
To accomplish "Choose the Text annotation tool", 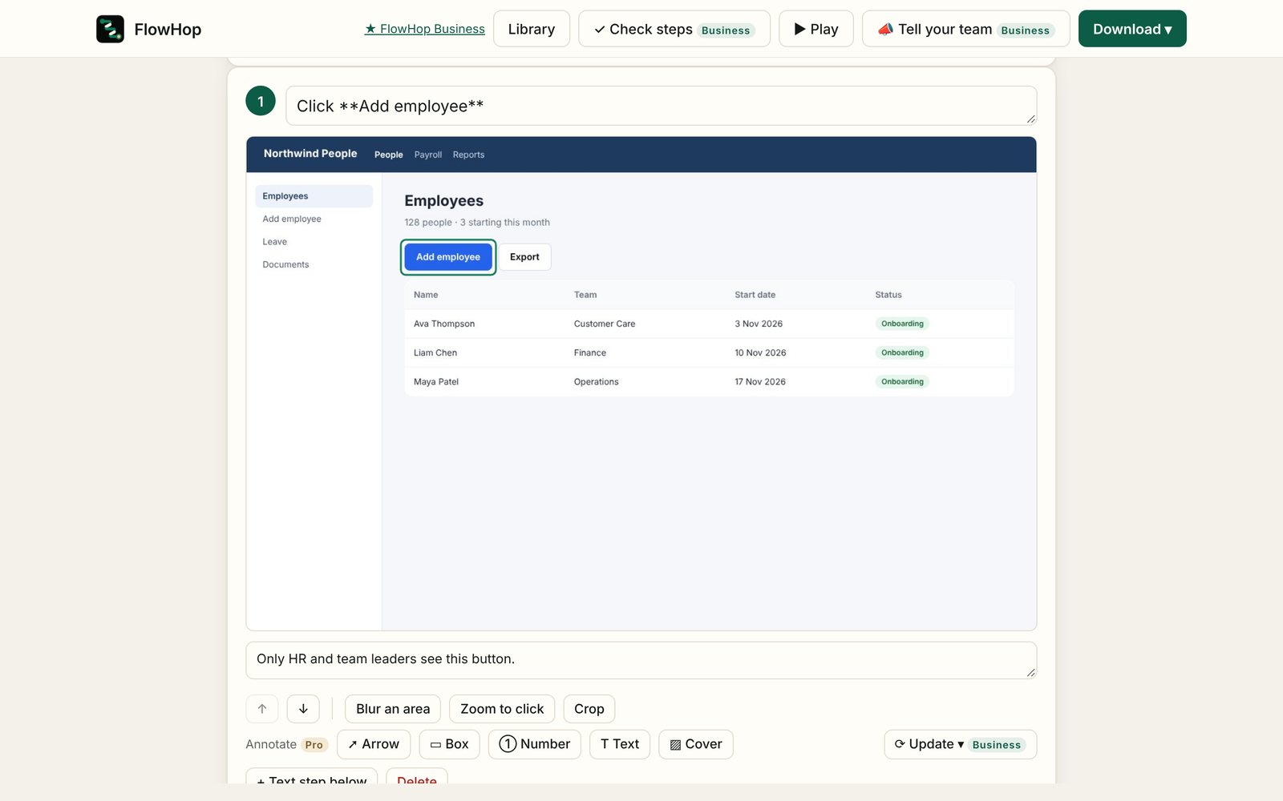I will (x=620, y=744).
